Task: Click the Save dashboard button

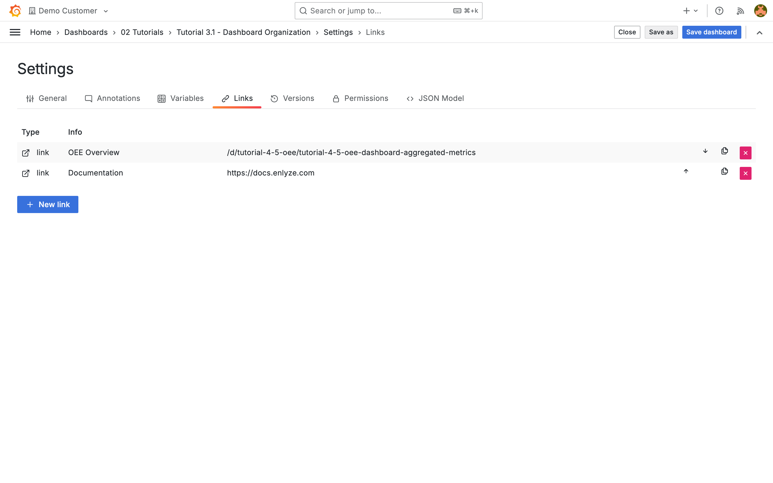Action: point(711,32)
